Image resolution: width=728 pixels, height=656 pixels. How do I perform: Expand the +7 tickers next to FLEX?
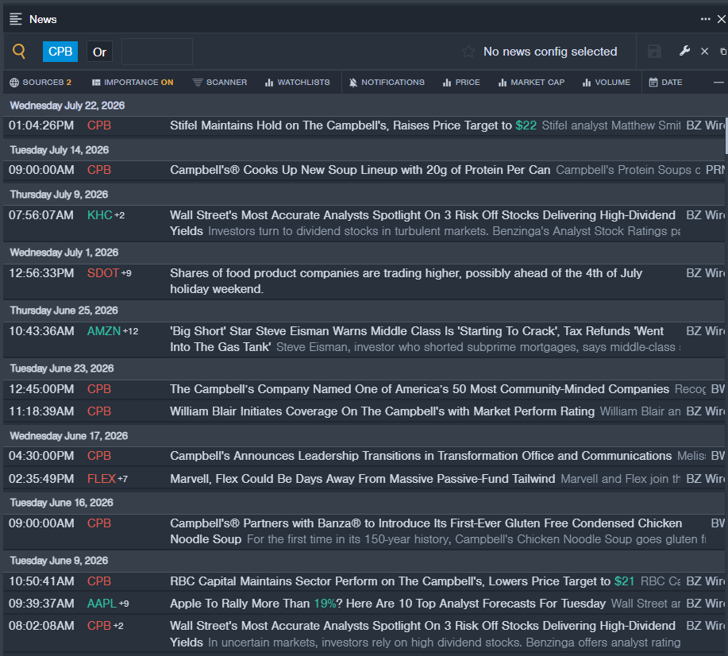122,479
